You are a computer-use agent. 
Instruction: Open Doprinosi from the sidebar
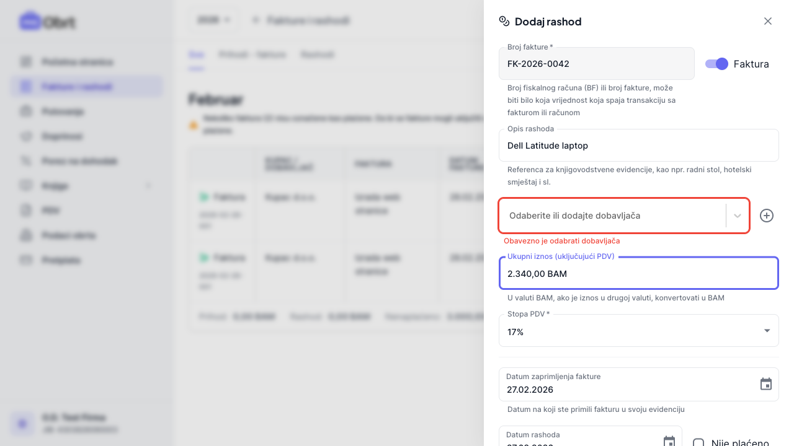62,136
